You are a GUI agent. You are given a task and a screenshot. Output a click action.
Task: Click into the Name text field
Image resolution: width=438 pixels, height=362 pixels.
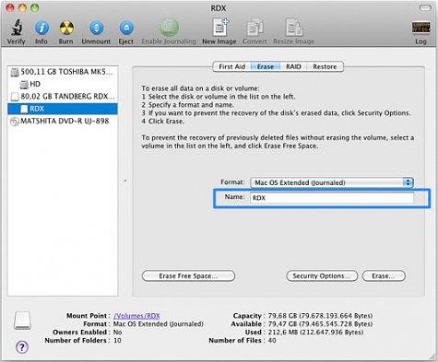[x=332, y=198]
